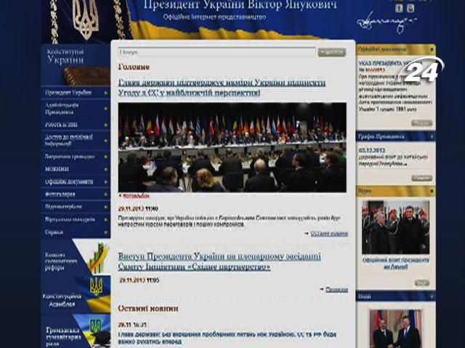Click small arrow before Промова link
This screenshot has height=348, width=465.
(322, 289)
